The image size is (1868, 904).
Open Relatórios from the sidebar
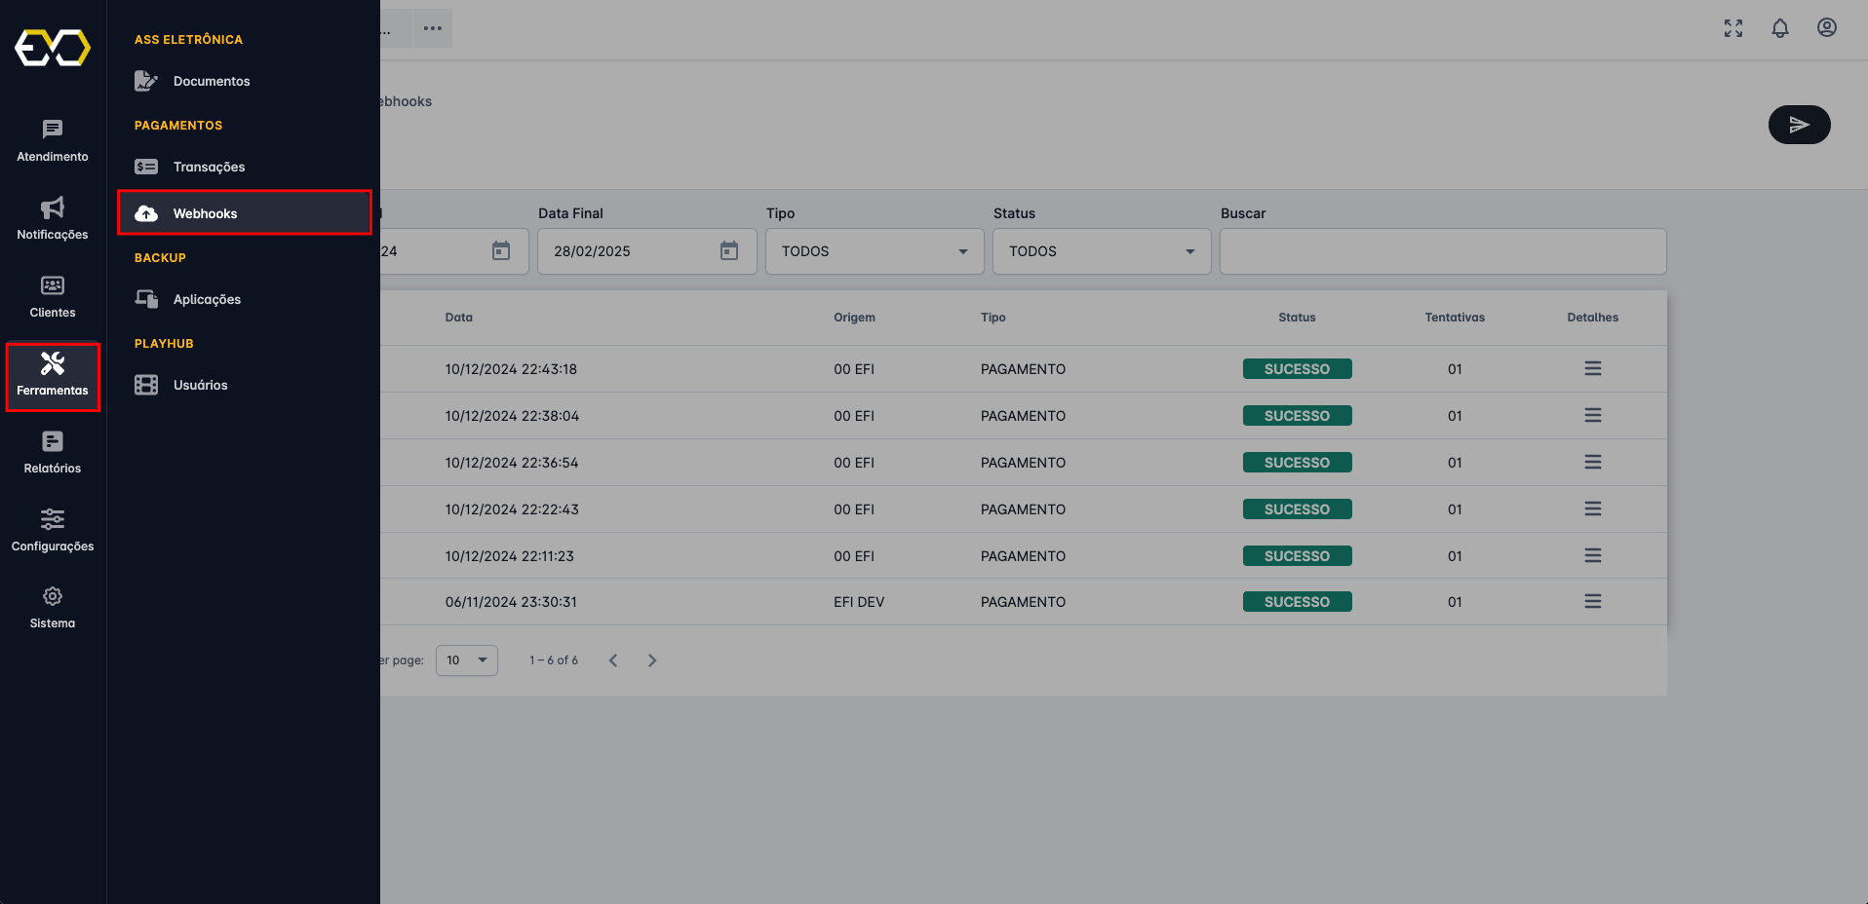tap(52, 453)
